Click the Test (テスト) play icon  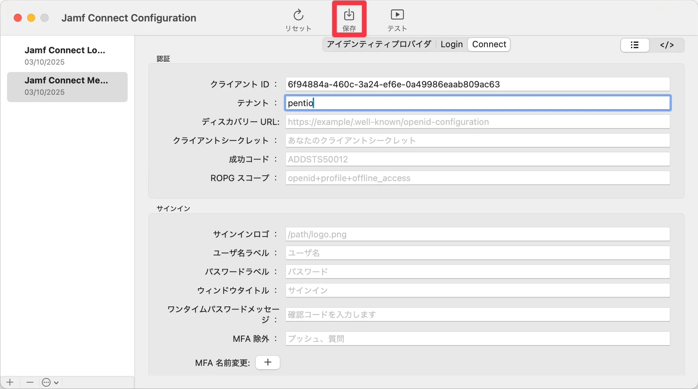click(397, 15)
